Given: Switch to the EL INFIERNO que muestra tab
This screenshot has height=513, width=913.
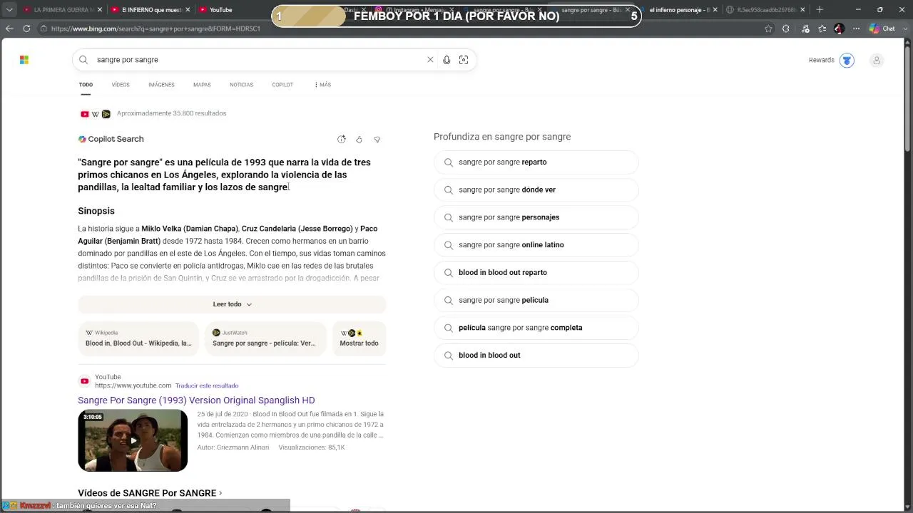Looking at the screenshot, I should point(150,9).
